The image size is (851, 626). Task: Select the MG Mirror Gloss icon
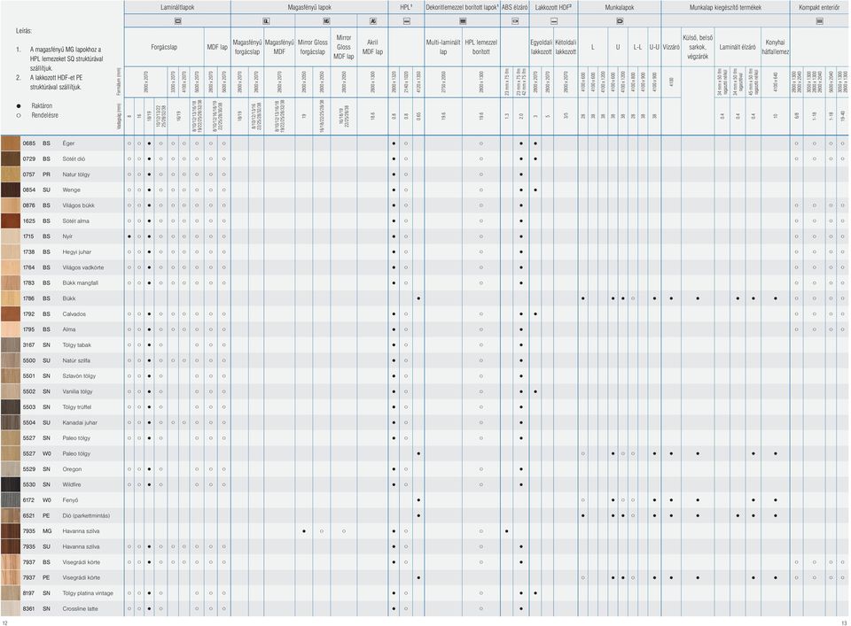pos(326,21)
